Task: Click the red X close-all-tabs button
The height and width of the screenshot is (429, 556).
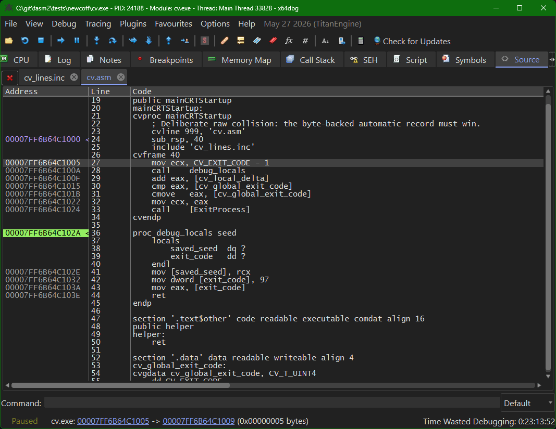Action: click(10, 77)
